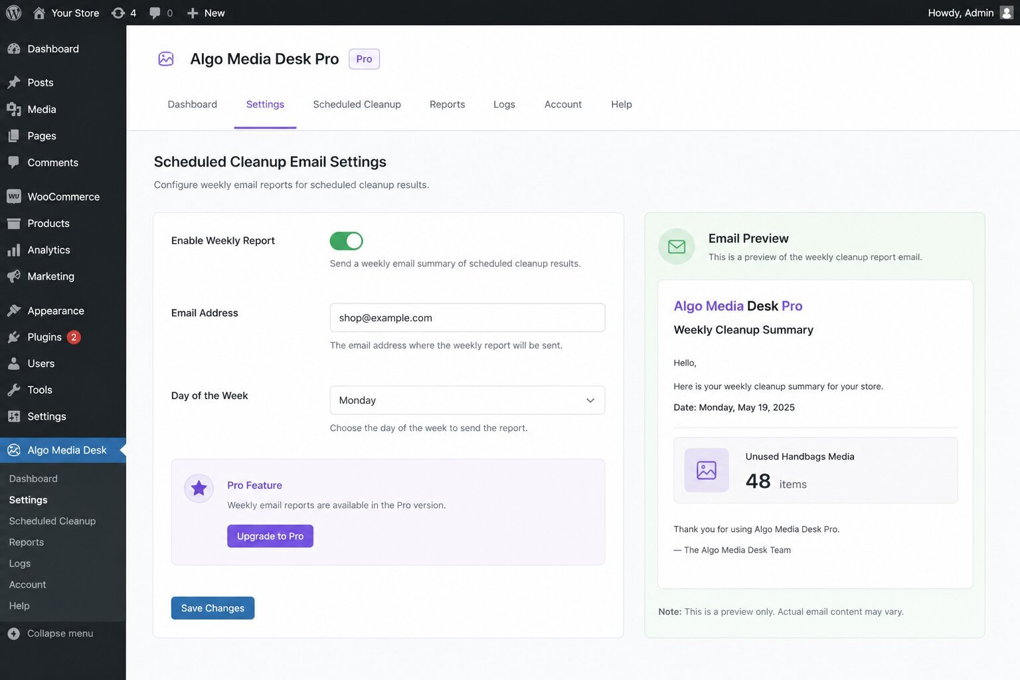1020x680 pixels.
Task: Open Account in sidebar submenu
Action: [x=28, y=584]
